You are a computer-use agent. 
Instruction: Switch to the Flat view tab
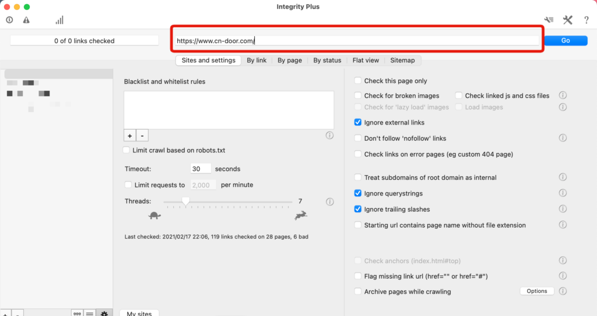pyautogui.click(x=366, y=60)
